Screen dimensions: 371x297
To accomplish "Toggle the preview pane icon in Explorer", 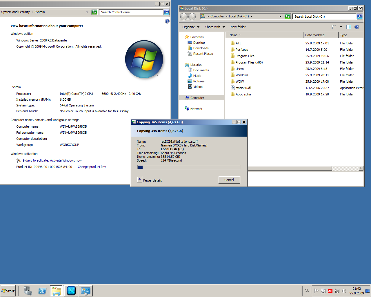I will pyautogui.click(x=349, y=27).
